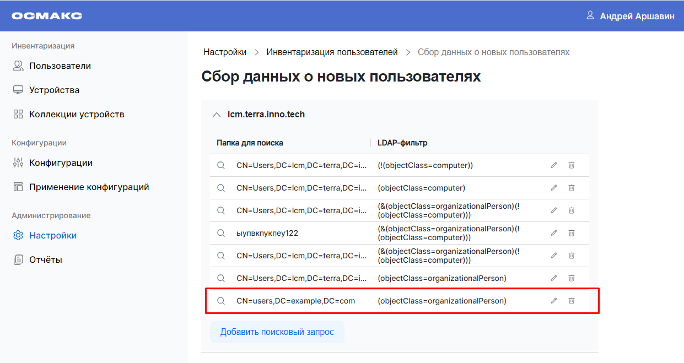Viewport: 684px width, 363px height.
Task: Click the Применение конфигураций icon
Action: click(17, 186)
